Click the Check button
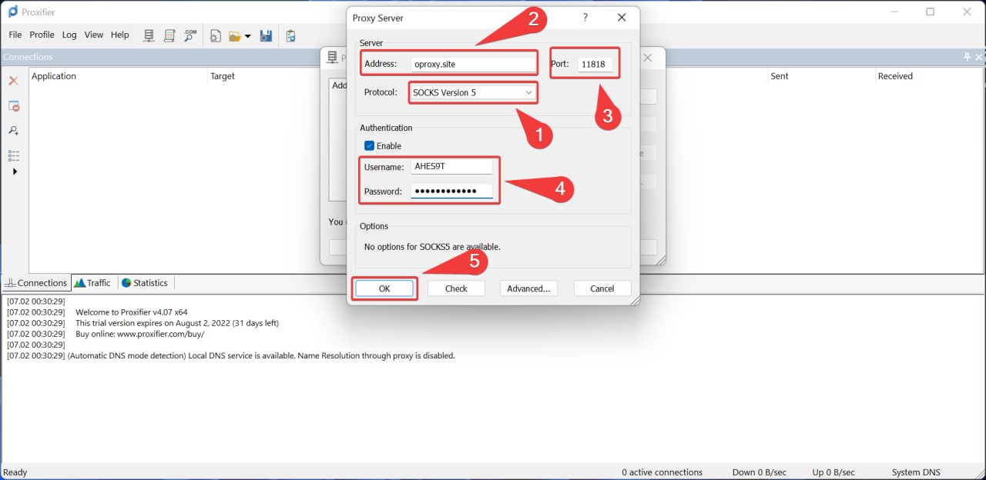The height and width of the screenshot is (480, 986). point(456,288)
